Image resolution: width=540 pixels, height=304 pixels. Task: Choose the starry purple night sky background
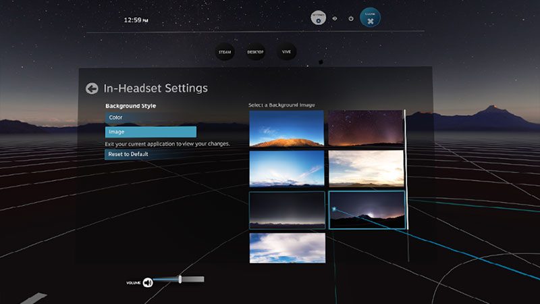[x=365, y=128]
